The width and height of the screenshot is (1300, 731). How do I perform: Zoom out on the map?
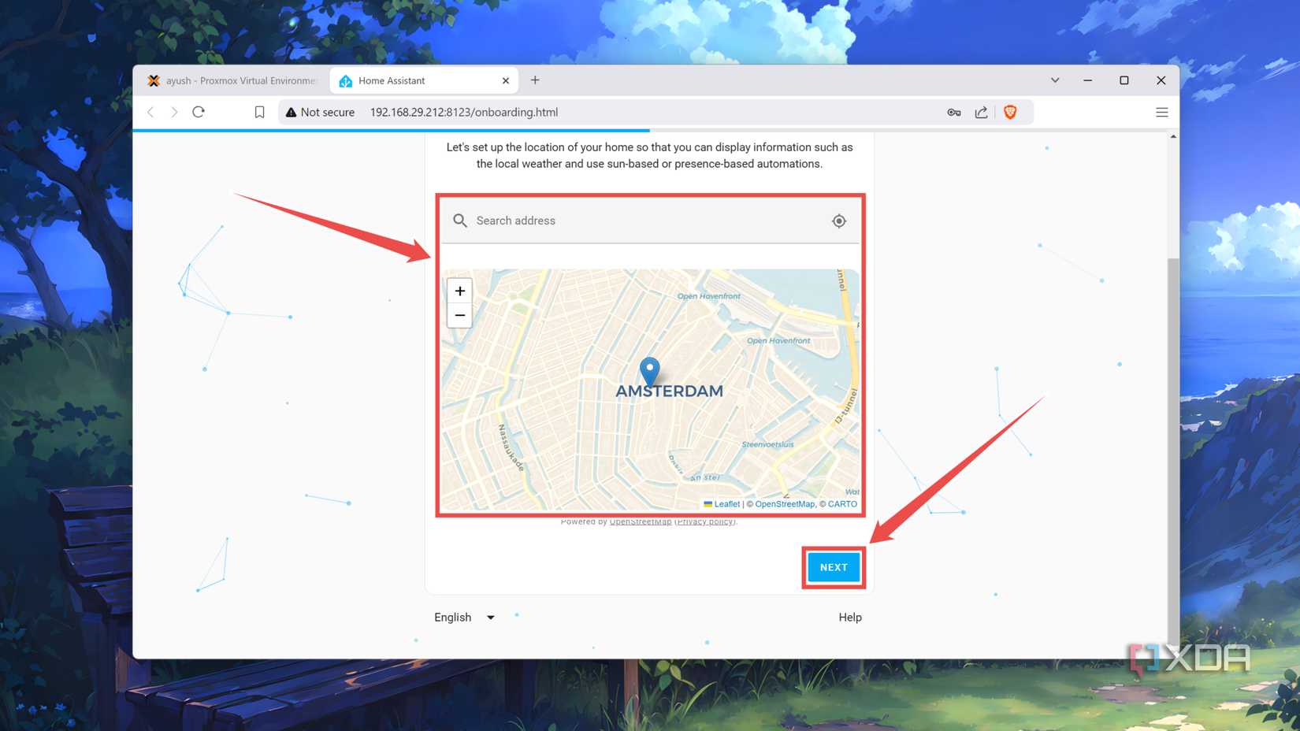click(459, 315)
